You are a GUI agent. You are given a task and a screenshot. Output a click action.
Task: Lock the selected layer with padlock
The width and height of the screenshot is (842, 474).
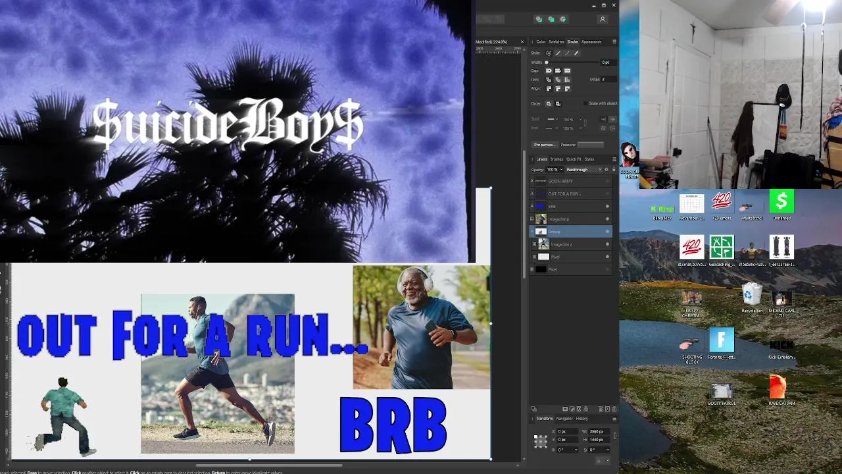614,169
